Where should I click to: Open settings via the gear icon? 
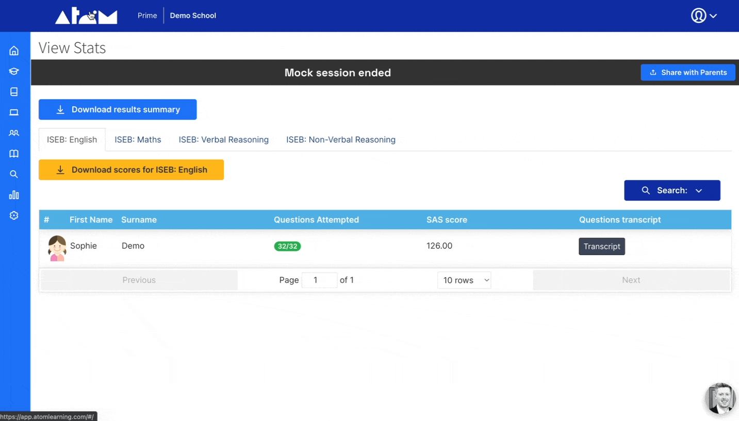click(x=14, y=215)
